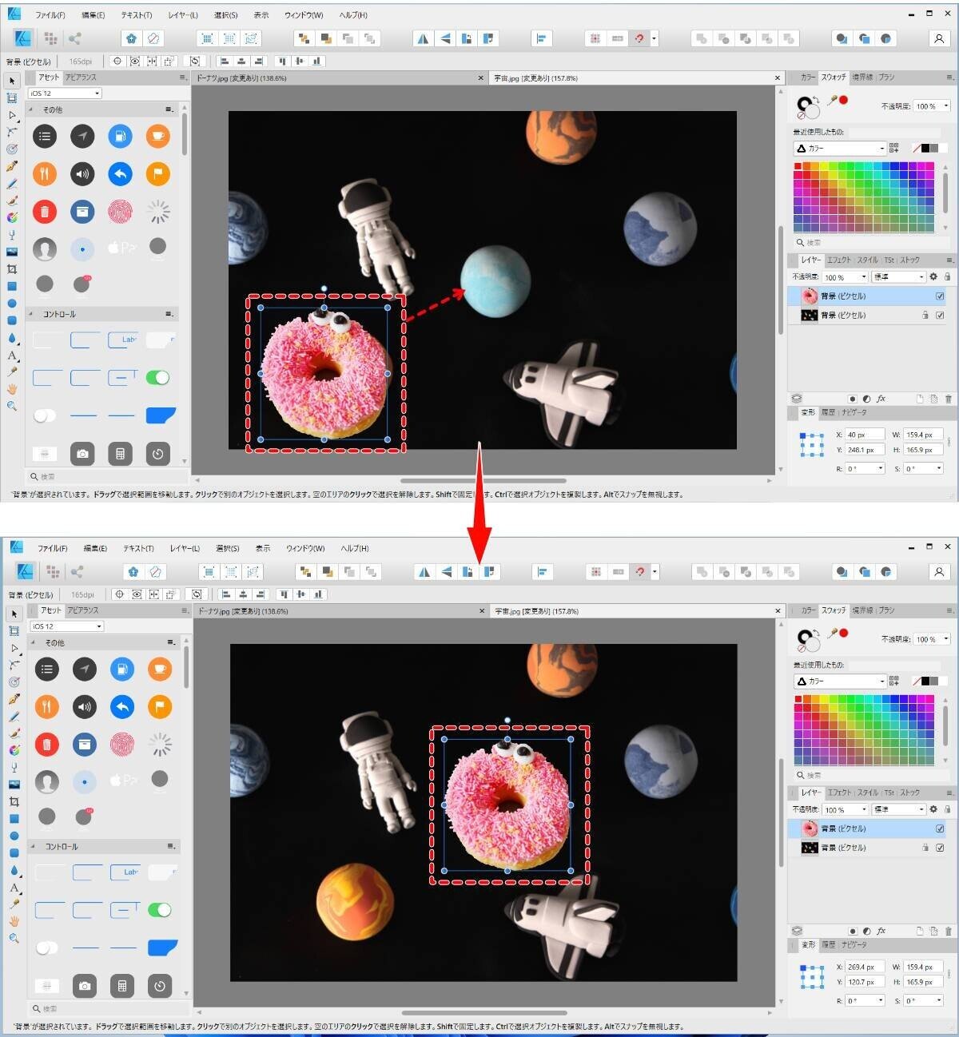Pick the orange coffee cup asset, top window
The width and height of the screenshot is (959, 1037).
158,136
